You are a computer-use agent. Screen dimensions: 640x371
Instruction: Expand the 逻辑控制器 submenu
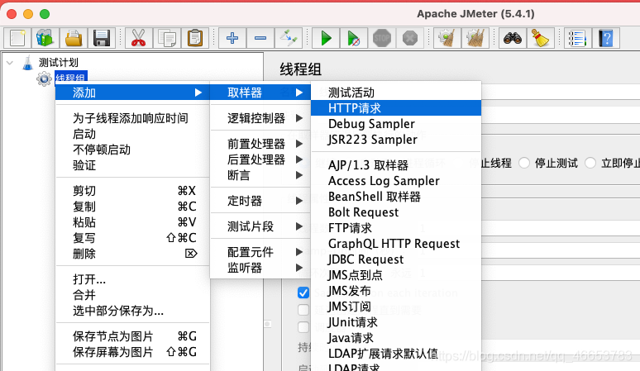pos(260,118)
